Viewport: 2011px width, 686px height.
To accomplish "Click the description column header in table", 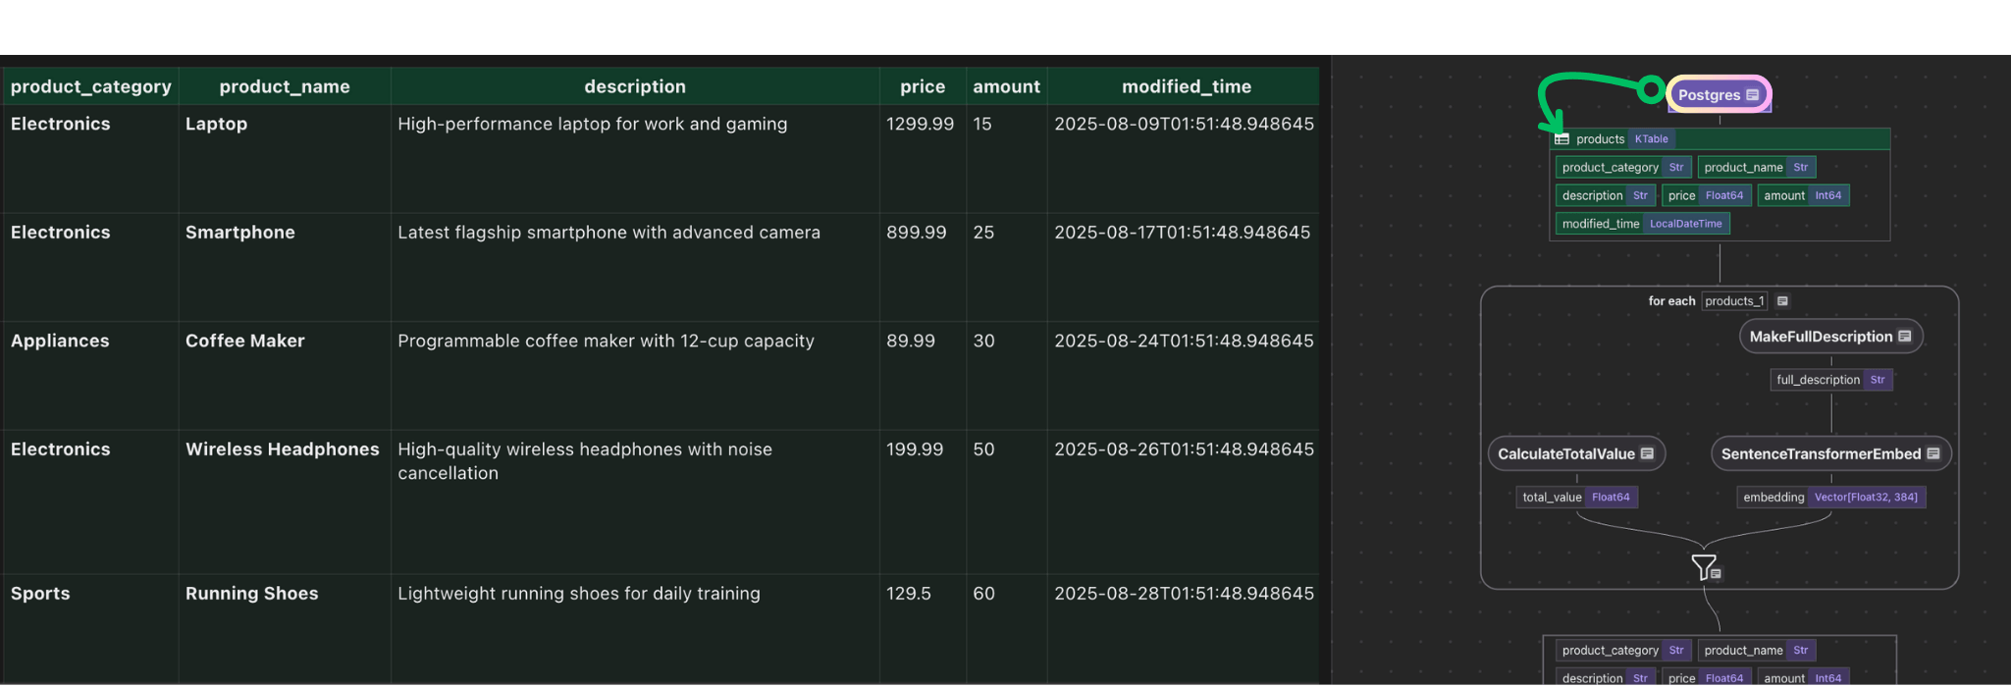I will click(x=634, y=86).
